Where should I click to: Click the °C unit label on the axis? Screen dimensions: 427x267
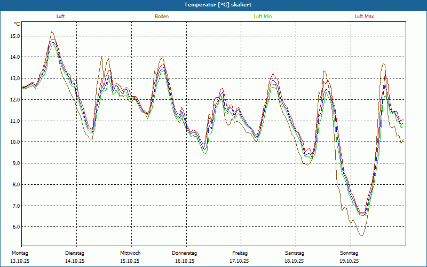(17, 24)
